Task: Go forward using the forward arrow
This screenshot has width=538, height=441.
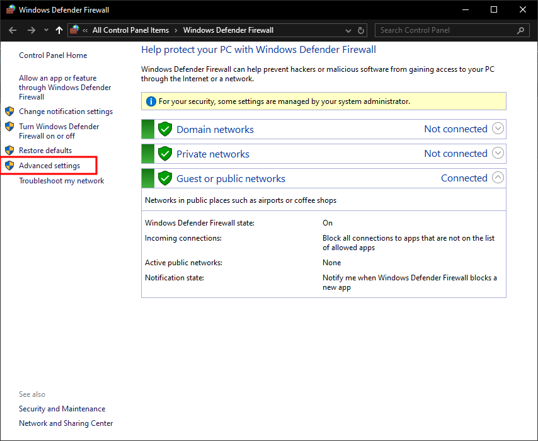Action: (x=31, y=30)
